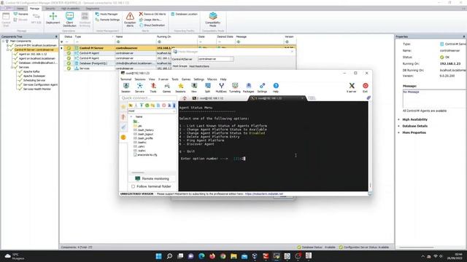Open Tunneling tool in MobaXterm

click(x=235, y=87)
